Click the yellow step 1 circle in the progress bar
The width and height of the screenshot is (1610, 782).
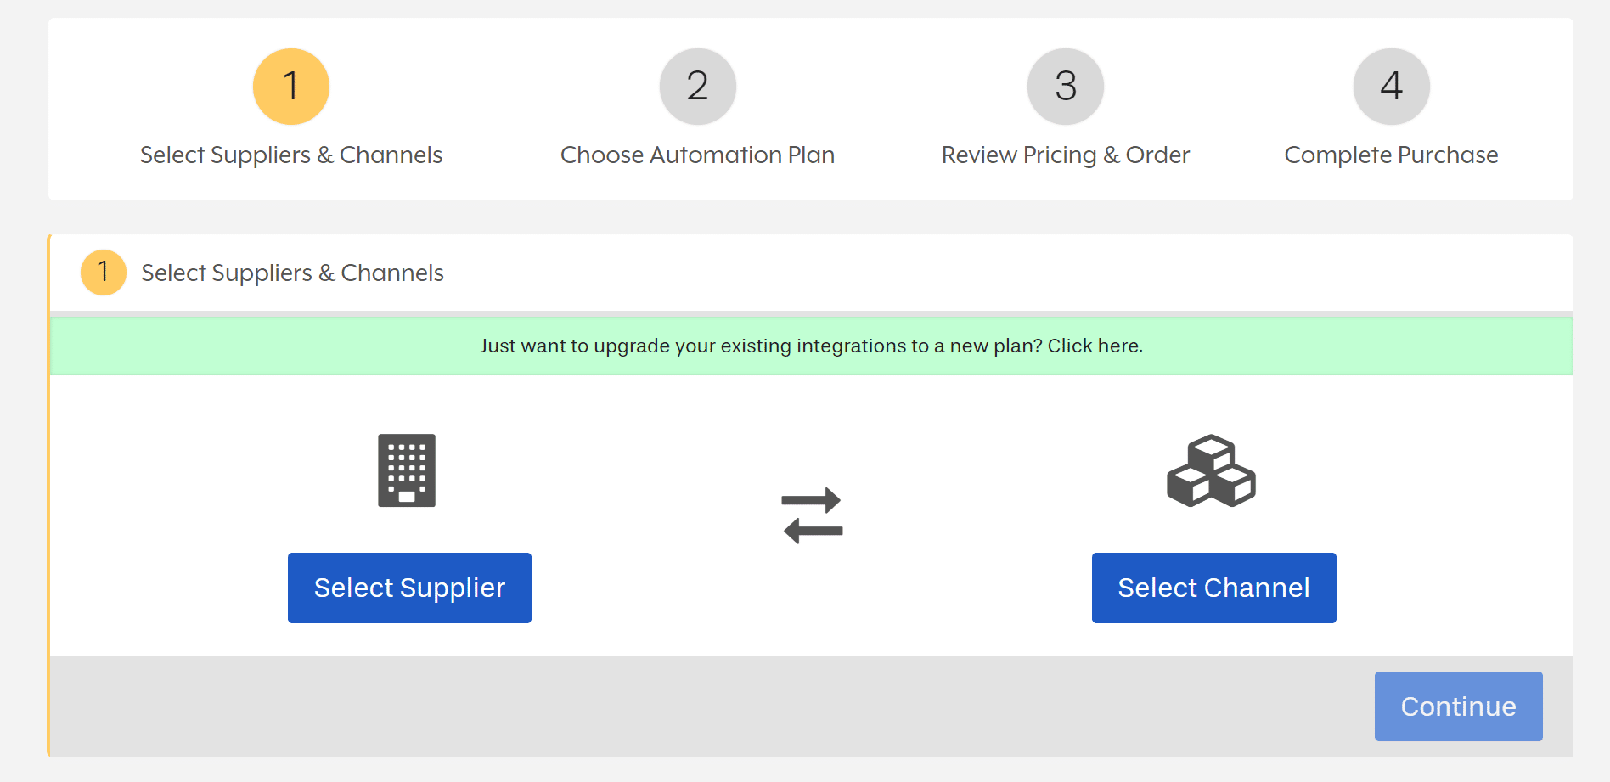(291, 87)
